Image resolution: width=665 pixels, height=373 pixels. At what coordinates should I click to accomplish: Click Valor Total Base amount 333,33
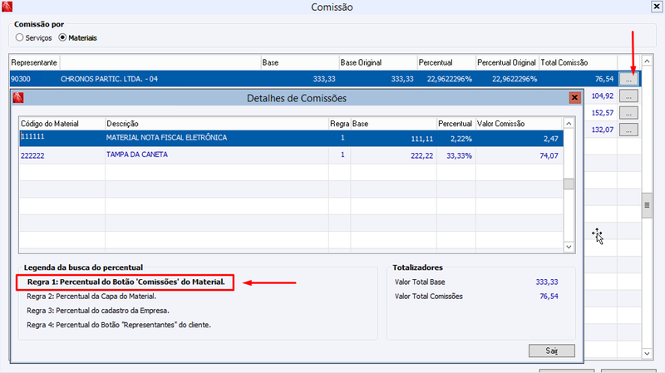click(547, 282)
